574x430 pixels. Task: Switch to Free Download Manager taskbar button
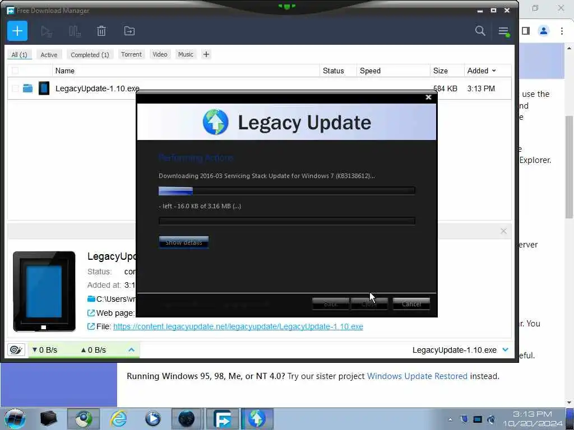[222, 419]
